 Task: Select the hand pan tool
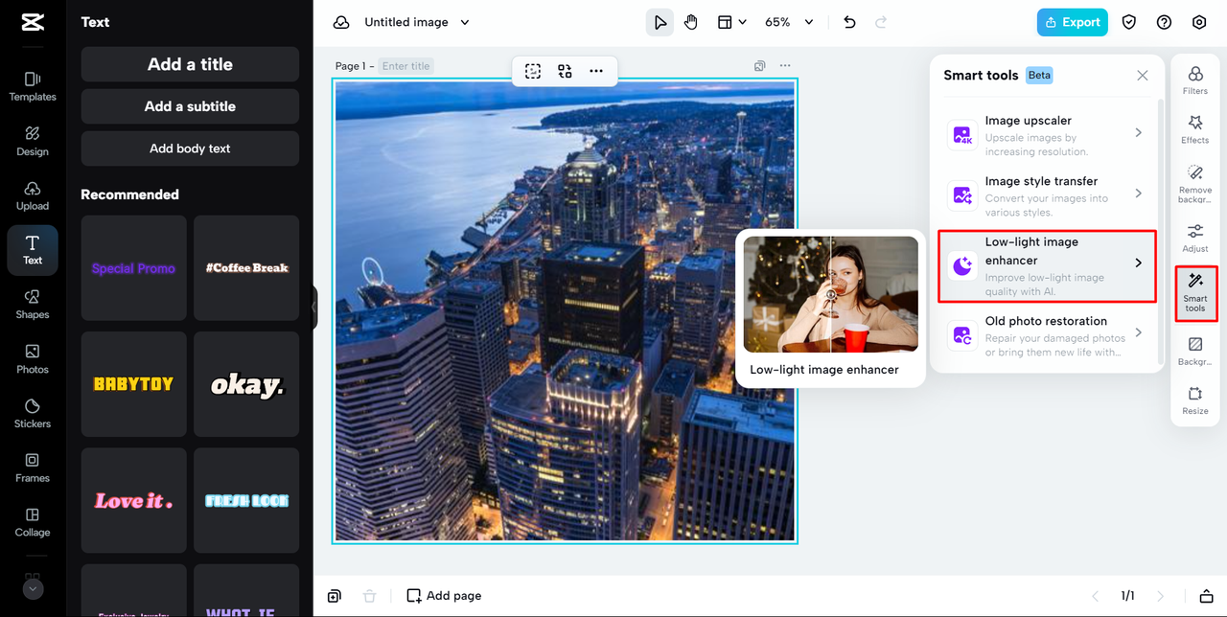[x=691, y=22]
